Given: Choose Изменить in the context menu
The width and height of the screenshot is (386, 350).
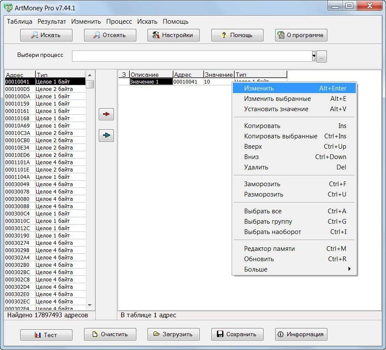Looking at the screenshot, I should (295, 88).
